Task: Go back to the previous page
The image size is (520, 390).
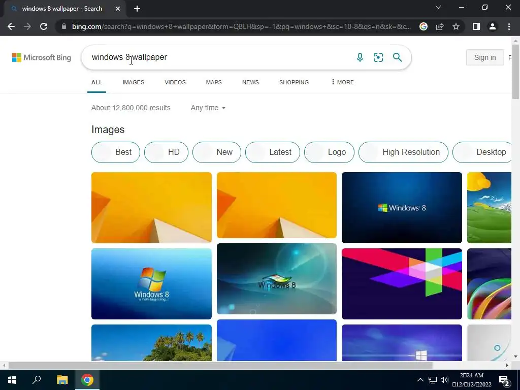Action: (x=11, y=26)
